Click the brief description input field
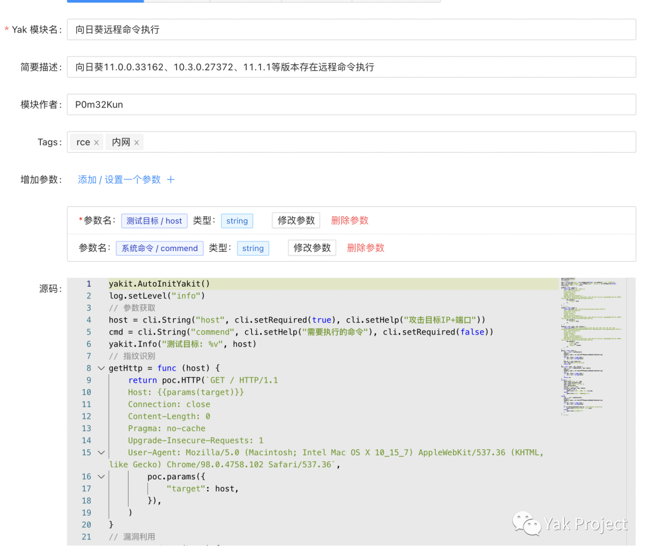The width and height of the screenshot is (649, 555). tap(351, 67)
